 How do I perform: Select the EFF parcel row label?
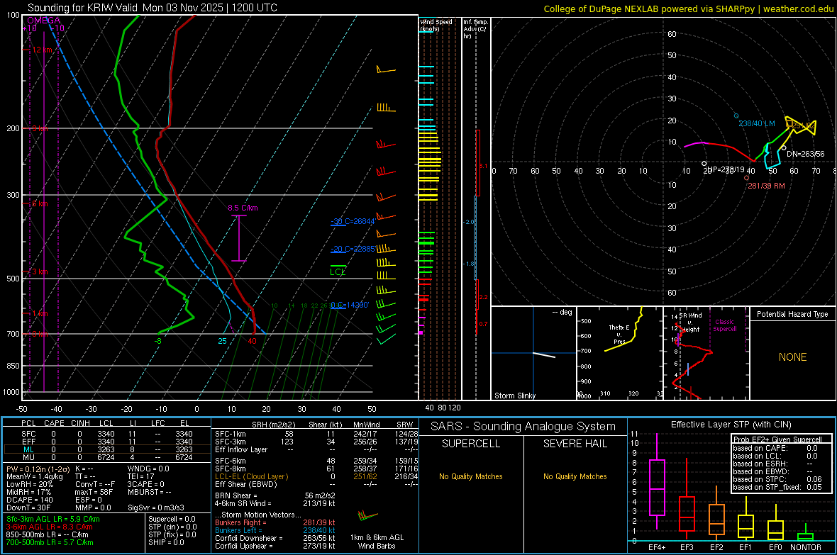click(29, 442)
